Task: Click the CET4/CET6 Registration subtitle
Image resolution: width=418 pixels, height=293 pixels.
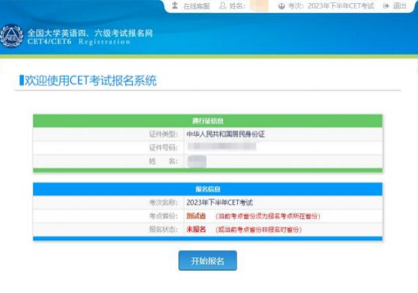Action: (79, 42)
